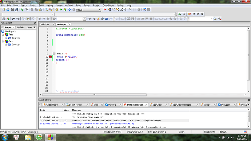251x141 pixels.
Task: Open the Settings menu
Action: [120, 5]
